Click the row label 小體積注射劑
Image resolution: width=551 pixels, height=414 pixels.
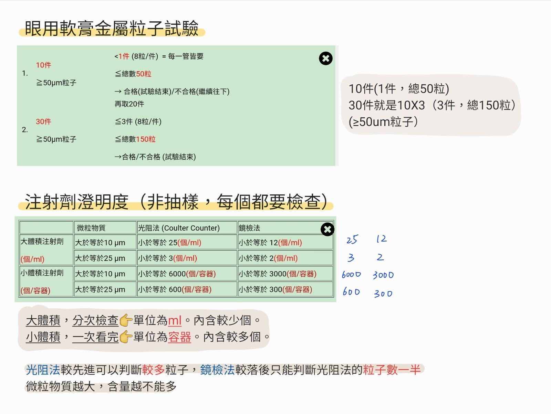tap(42, 273)
